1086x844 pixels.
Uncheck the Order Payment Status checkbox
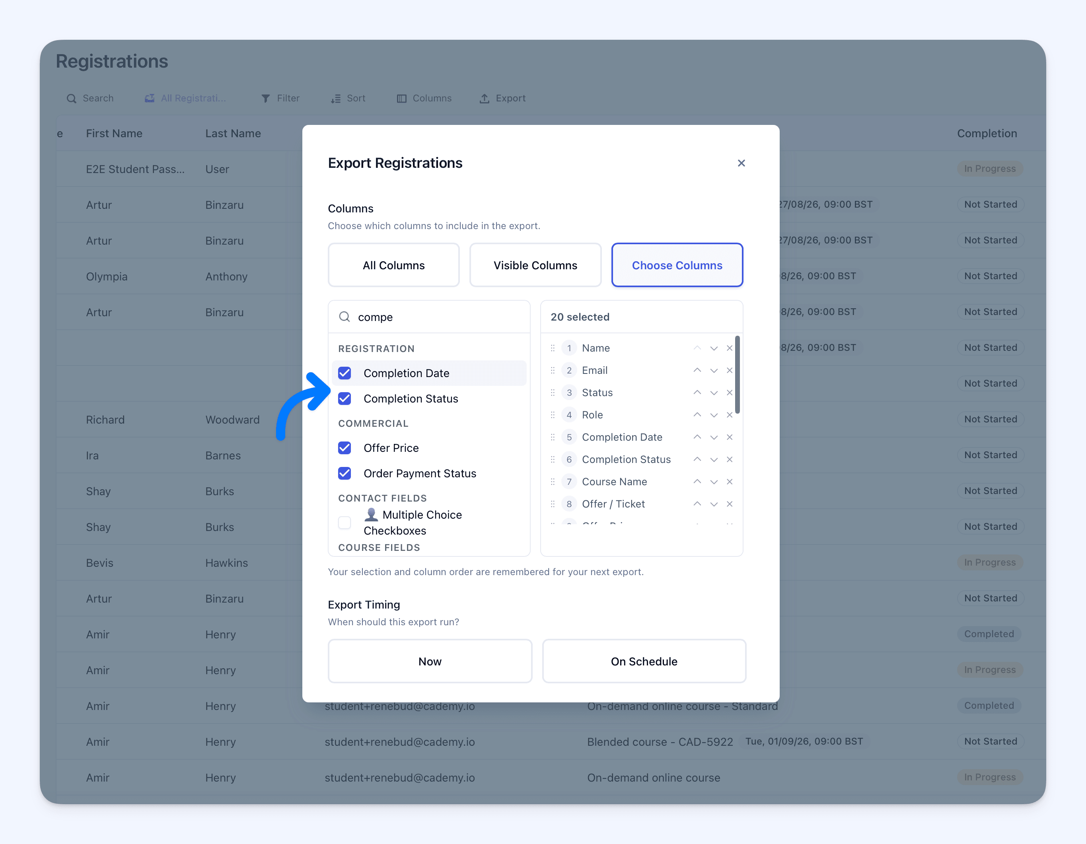click(344, 473)
